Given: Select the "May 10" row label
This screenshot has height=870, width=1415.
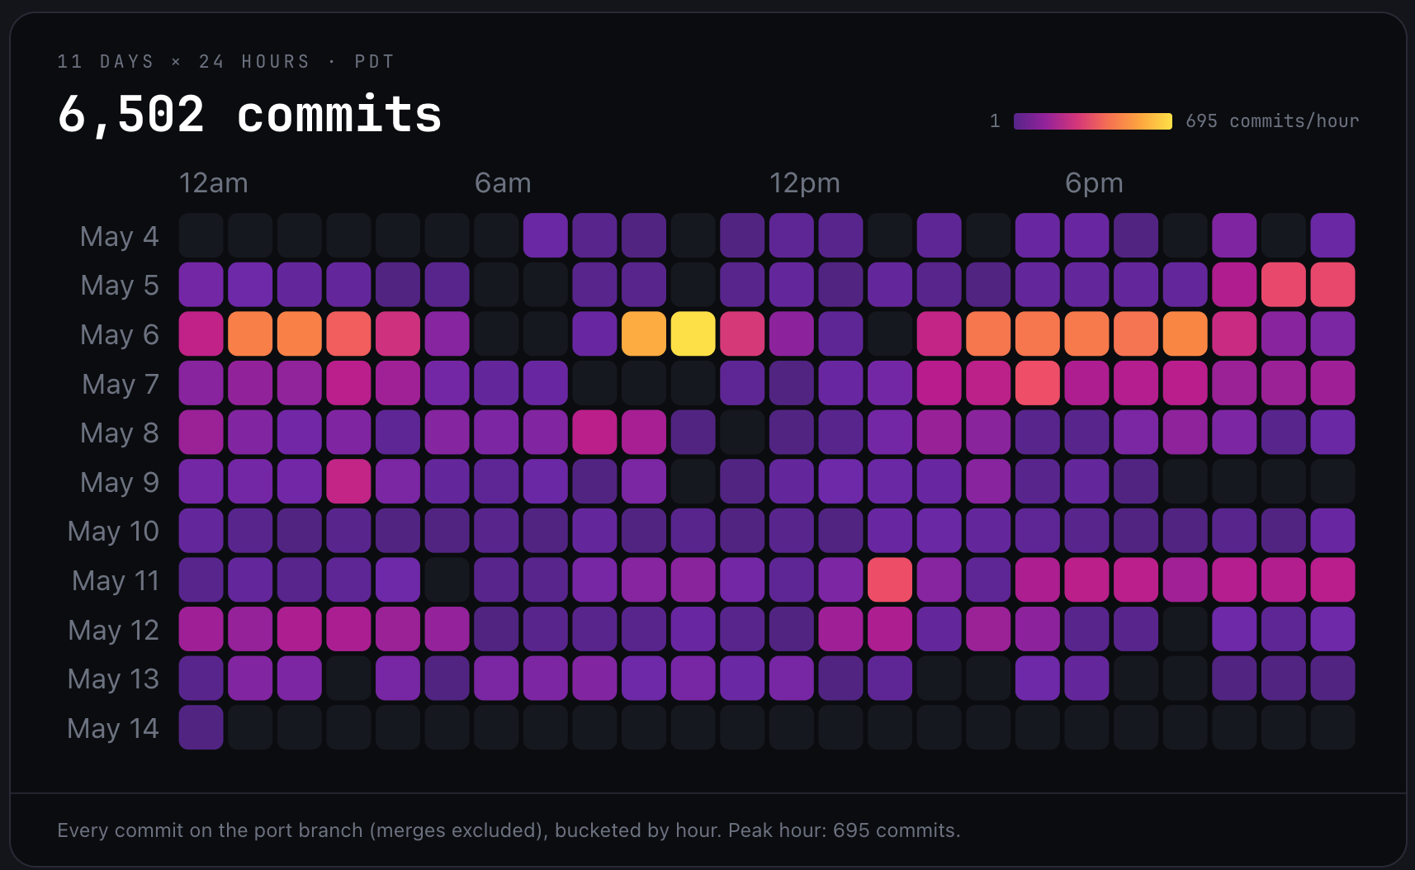Looking at the screenshot, I should click(x=113, y=532).
